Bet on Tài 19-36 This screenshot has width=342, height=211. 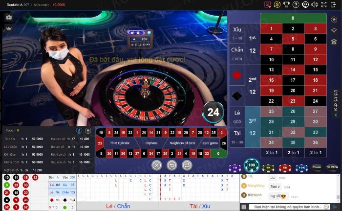point(237,137)
